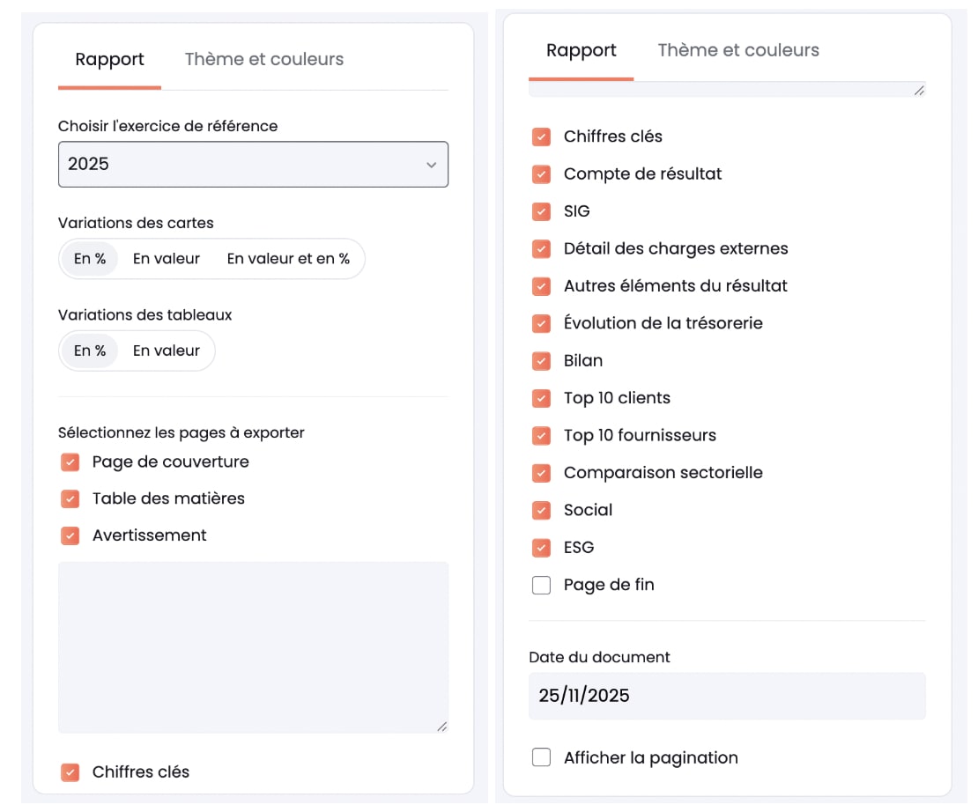Select 'En valeur' under Variations des tableaux
Image resolution: width=978 pixels, height=812 pixels.
167,351
